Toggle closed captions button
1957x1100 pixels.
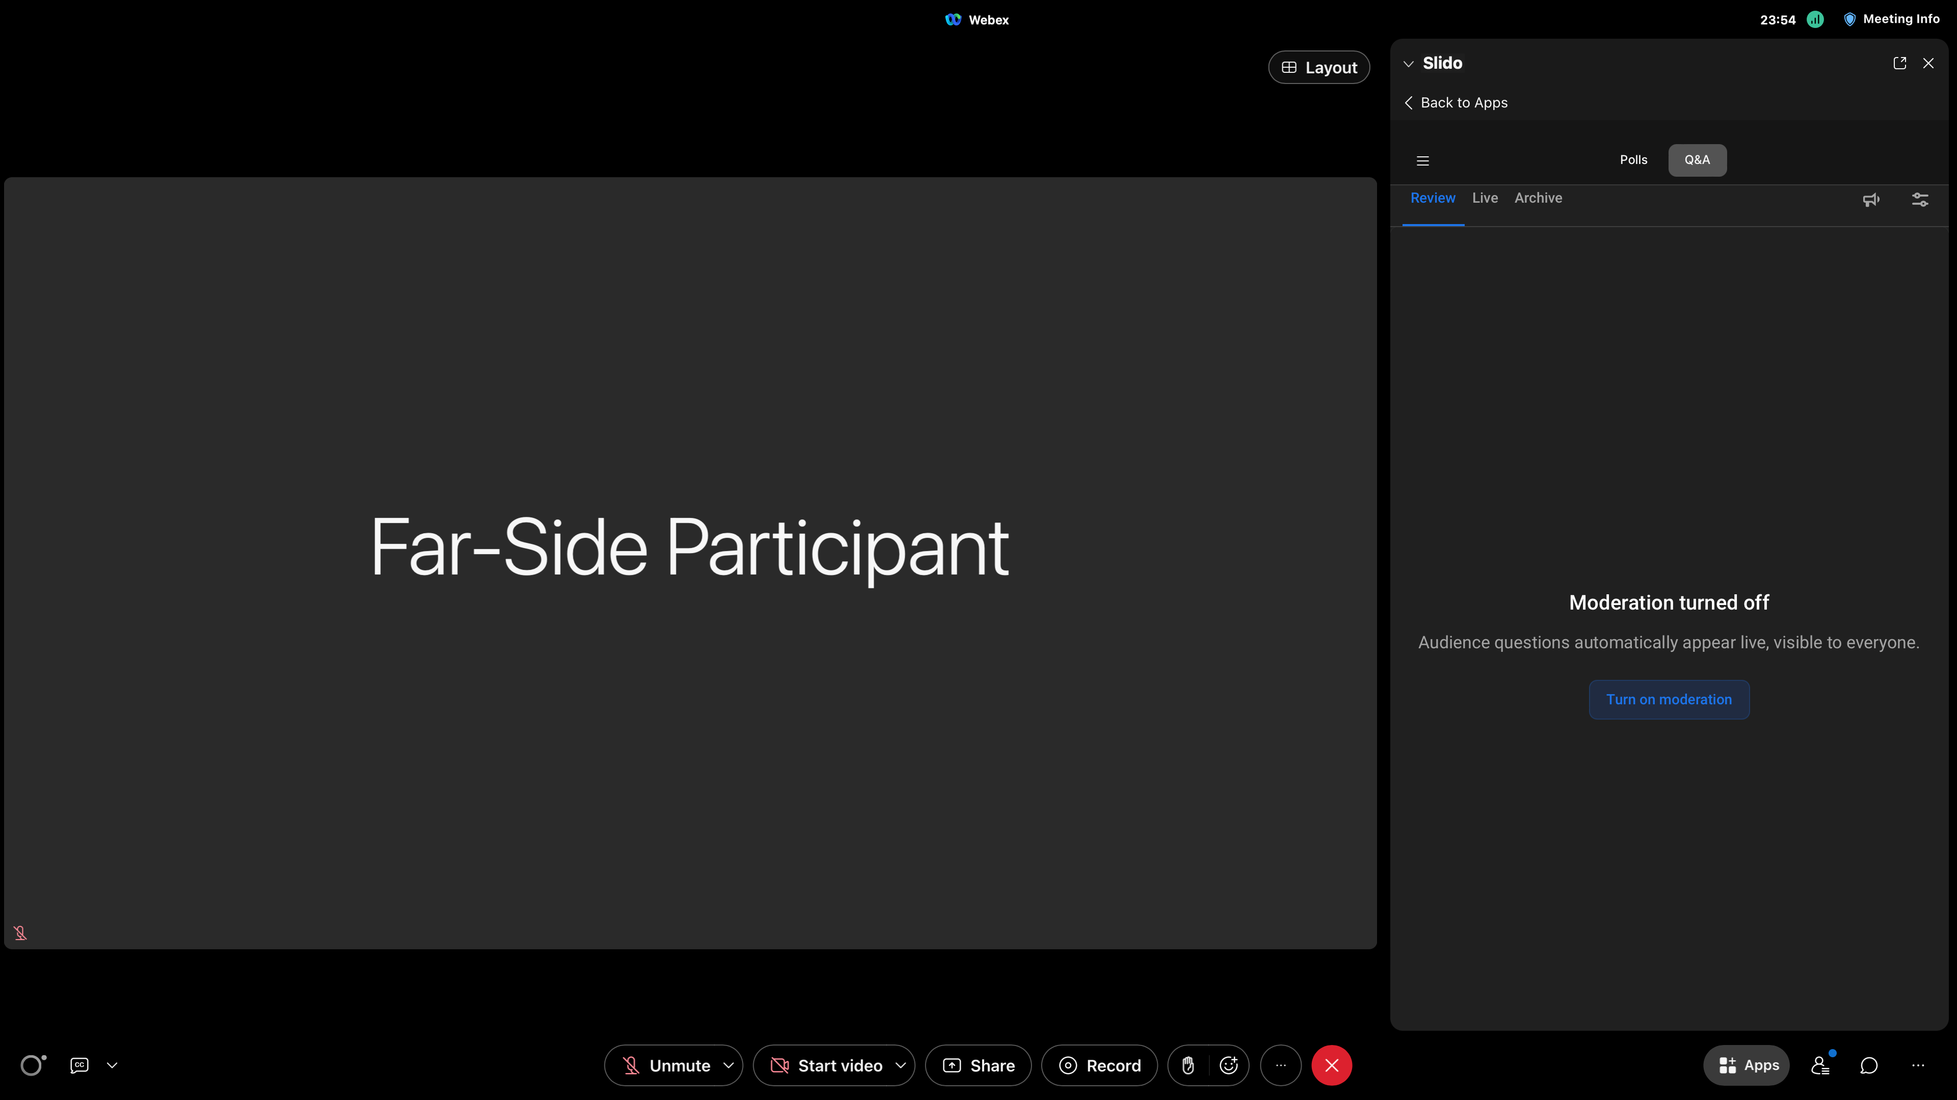79,1065
